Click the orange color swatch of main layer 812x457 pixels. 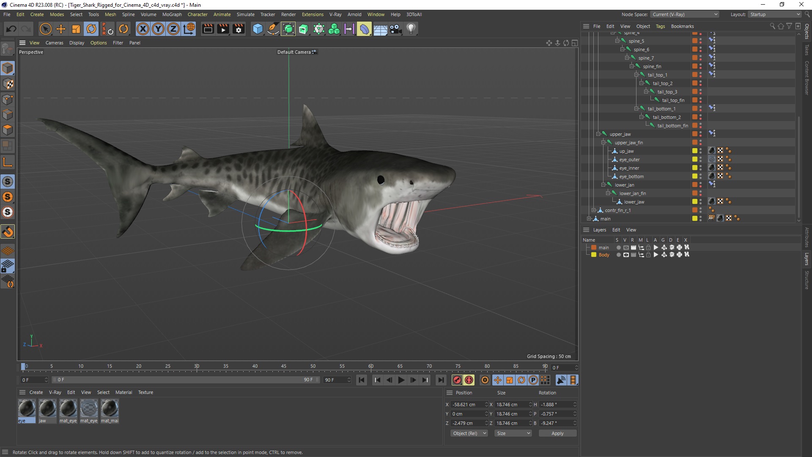tap(594, 248)
